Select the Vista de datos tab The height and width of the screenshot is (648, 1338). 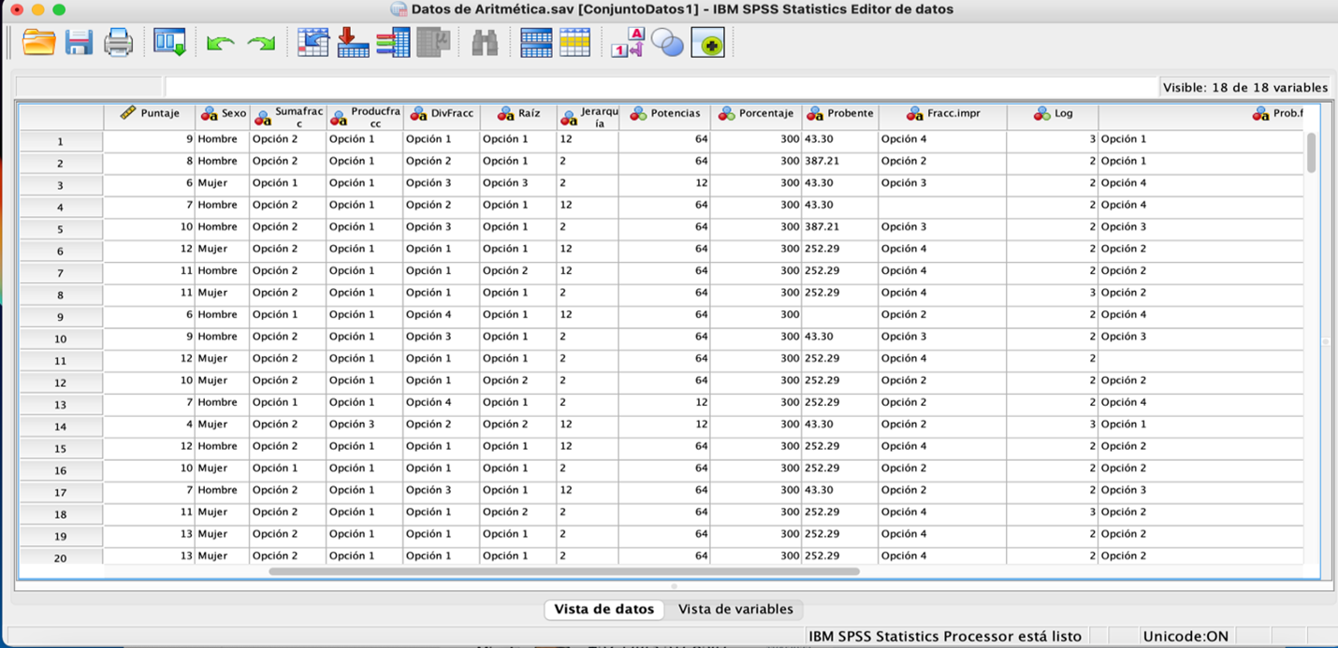point(604,609)
